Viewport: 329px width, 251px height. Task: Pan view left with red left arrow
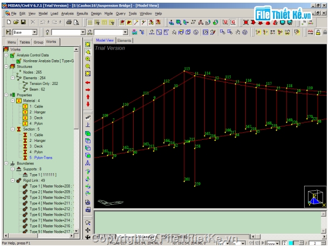coord(88,83)
